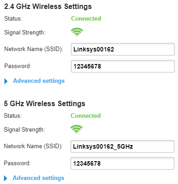Focus the Linksys00162 network name field
The width and height of the screenshot is (178, 184).
coord(123,49)
